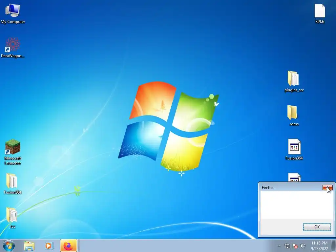This screenshot has height=252, width=336.
Task: Open the volume speaker tray icon
Action: pos(303,246)
